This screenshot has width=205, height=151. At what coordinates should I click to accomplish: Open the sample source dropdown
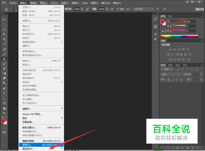143,9
